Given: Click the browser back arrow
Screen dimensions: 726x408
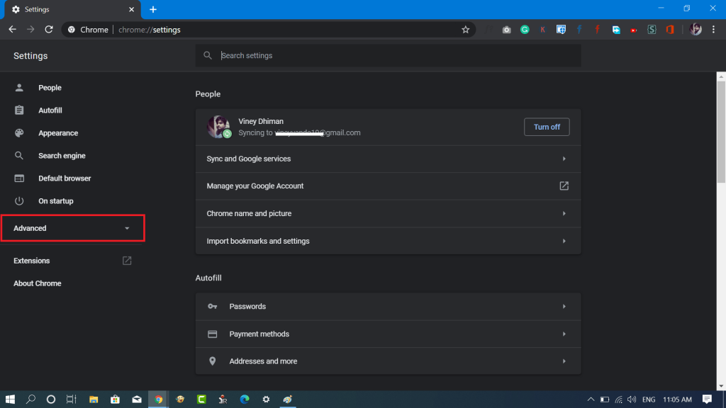Looking at the screenshot, I should tap(13, 30).
